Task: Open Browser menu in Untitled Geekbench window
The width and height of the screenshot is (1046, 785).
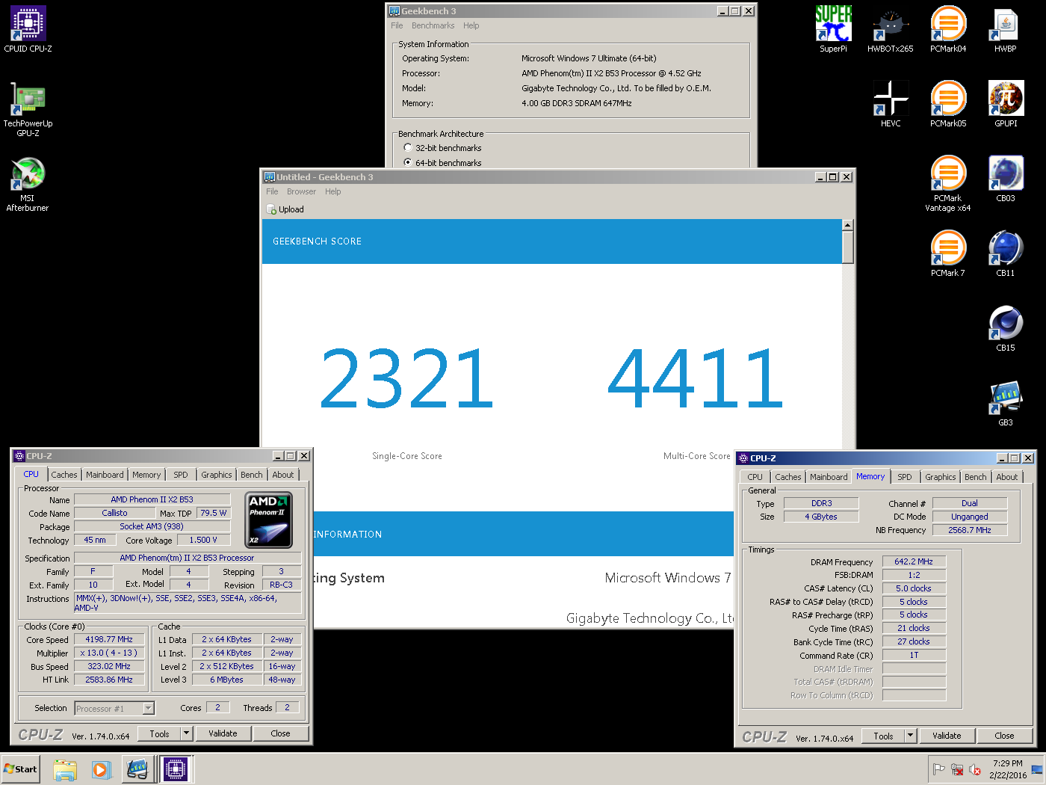Action: click(301, 191)
